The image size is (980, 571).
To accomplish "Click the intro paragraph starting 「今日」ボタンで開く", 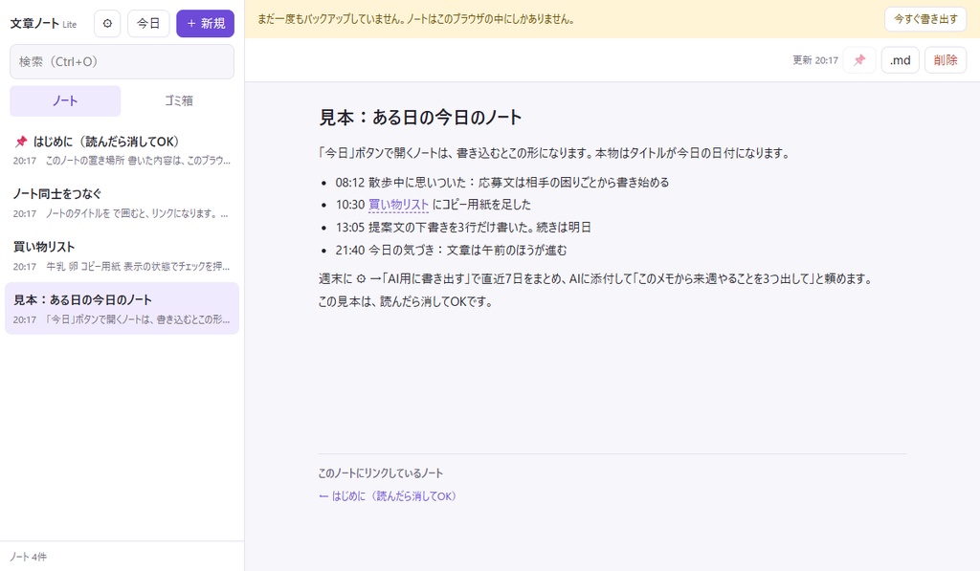I will point(554,153).
